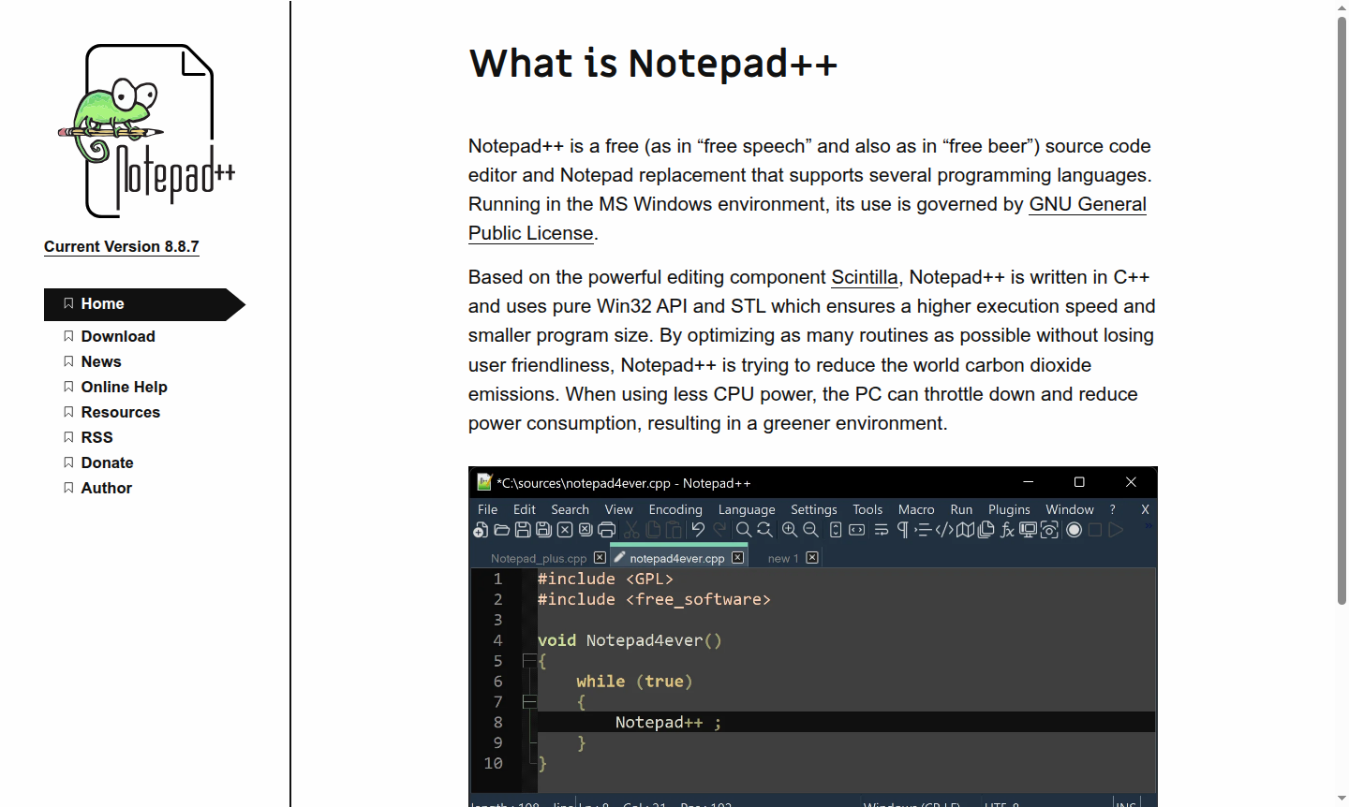Viewport: 1349px width, 807px height.
Task: Save the current file
Action: pos(522,529)
